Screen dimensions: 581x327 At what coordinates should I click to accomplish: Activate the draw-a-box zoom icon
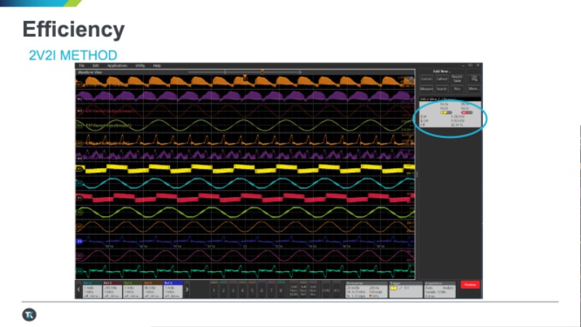click(474, 78)
